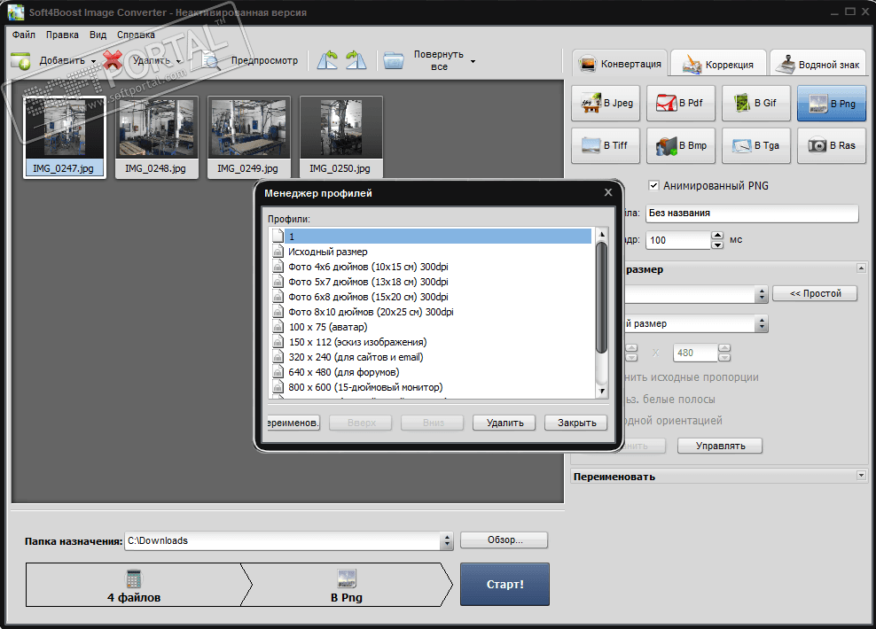Click the profiles list scroll up arrow
The width and height of the screenshot is (876, 629).
click(x=602, y=233)
